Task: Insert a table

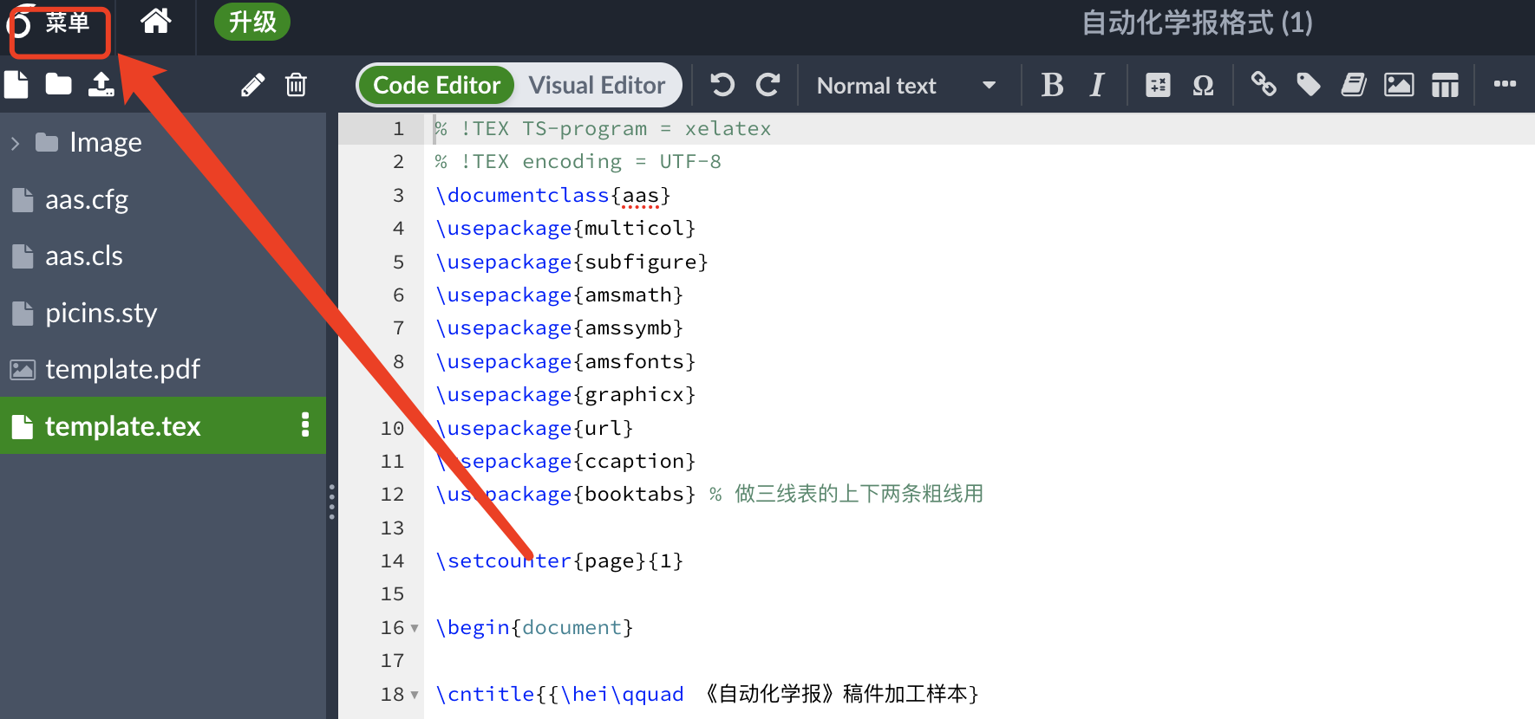Action: [1445, 85]
